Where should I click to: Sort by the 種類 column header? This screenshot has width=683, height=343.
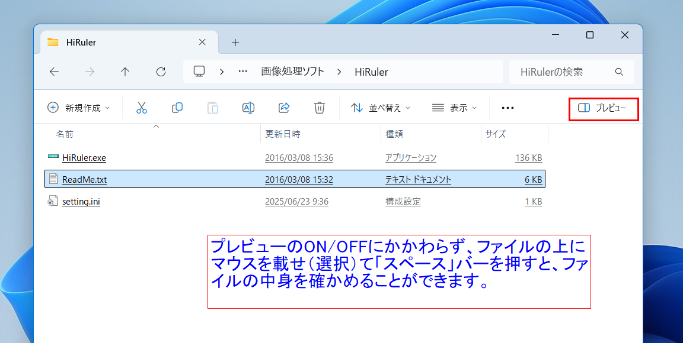pyautogui.click(x=431, y=134)
